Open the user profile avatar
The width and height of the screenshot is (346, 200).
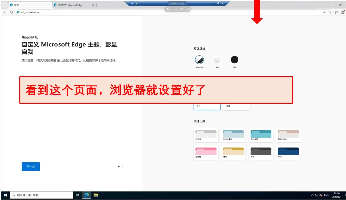pos(343,12)
